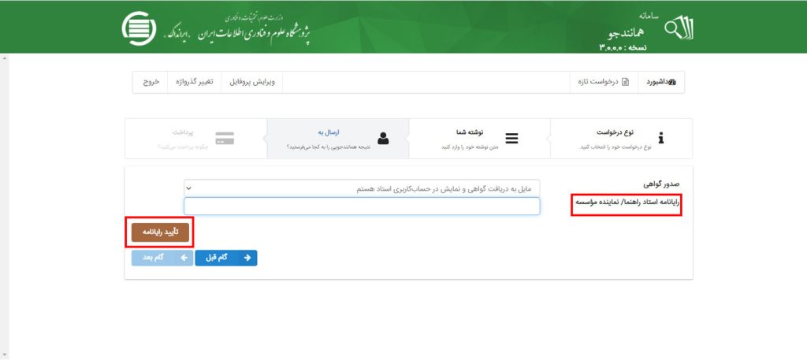Open the درخواست تازه menu item
This screenshot has height=361, width=807.
[604, 82]
